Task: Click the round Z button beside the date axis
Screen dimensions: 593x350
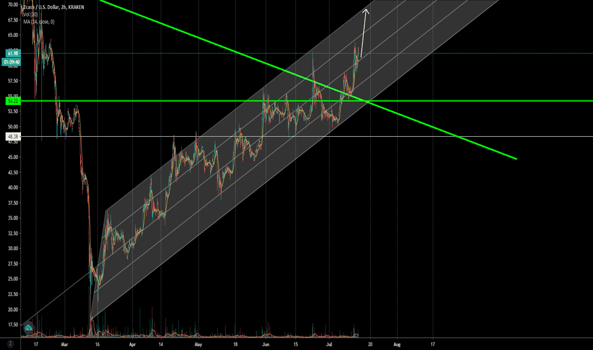Action: click(x=10, y=344)
